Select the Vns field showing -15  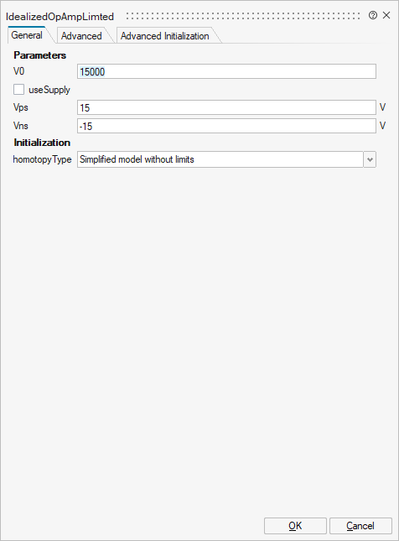click(226, 126)
